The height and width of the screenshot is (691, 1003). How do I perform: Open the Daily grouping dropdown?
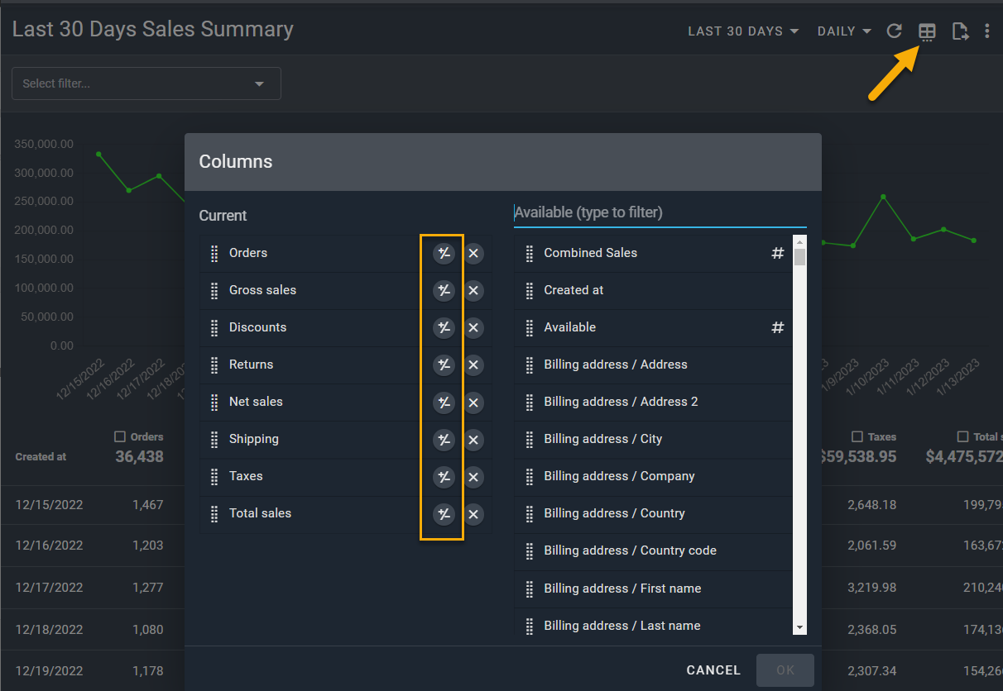pyautogui.click(x=844, y=31)
